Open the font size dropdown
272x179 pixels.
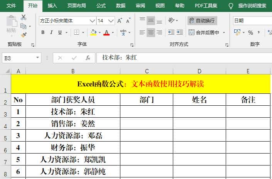point(111,21)
